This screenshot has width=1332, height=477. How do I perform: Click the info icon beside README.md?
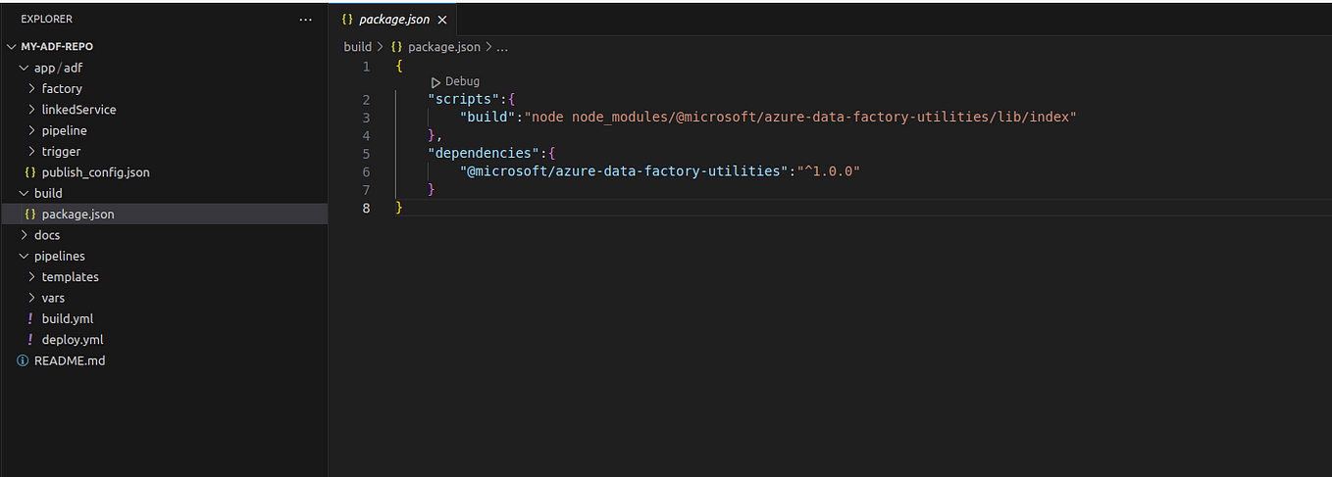23,361
